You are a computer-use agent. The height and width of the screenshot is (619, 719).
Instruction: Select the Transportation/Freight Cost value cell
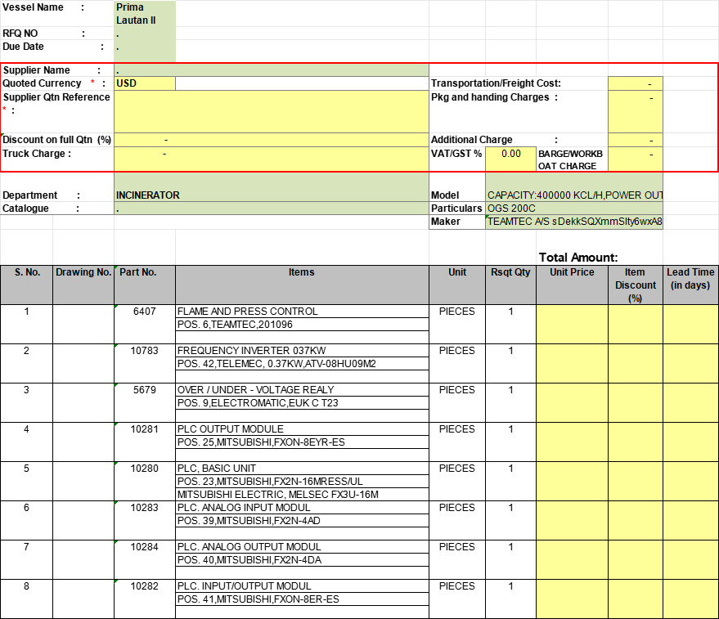[x=635, y=83]
